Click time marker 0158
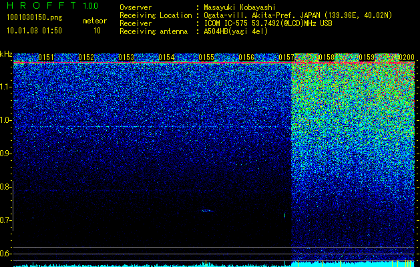Viewport: 420px width, 267px height. (x=327, y=57)
